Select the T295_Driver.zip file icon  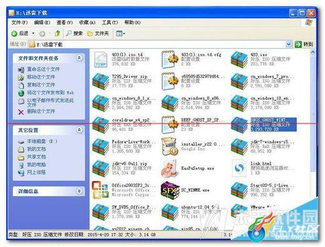pos(100,82)
